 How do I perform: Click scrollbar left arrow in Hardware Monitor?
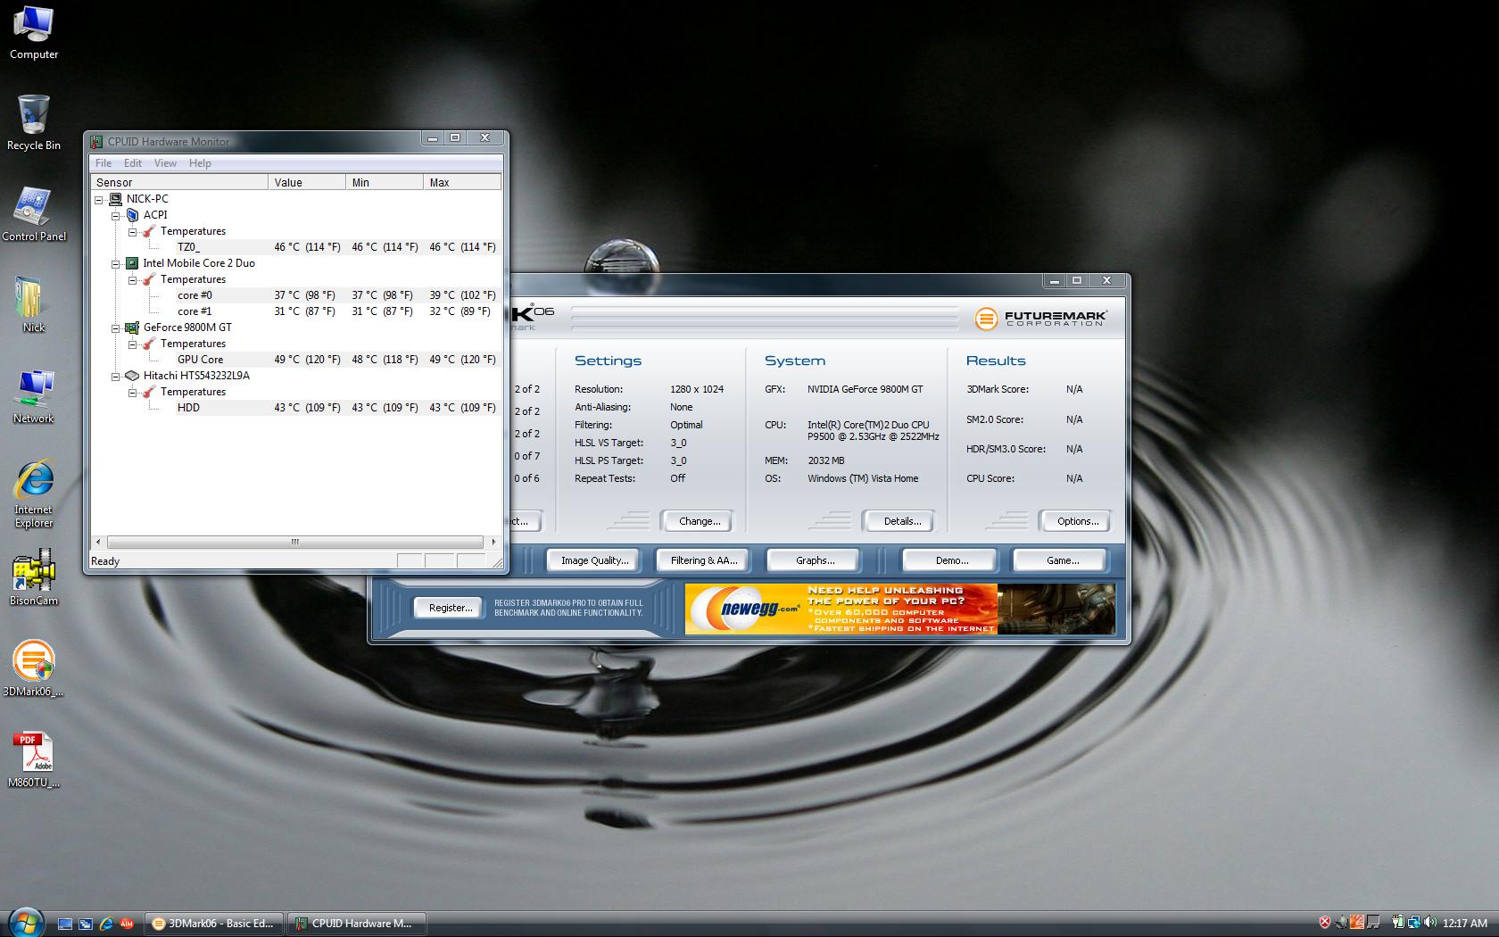coord(98,542)
